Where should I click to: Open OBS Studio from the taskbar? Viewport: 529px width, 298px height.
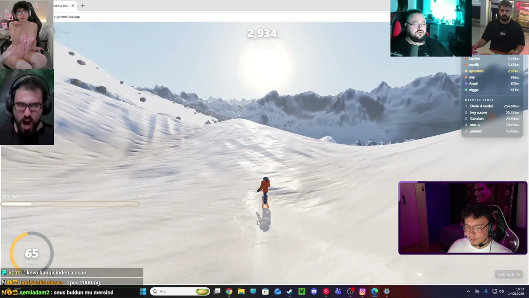click(350, 291)
